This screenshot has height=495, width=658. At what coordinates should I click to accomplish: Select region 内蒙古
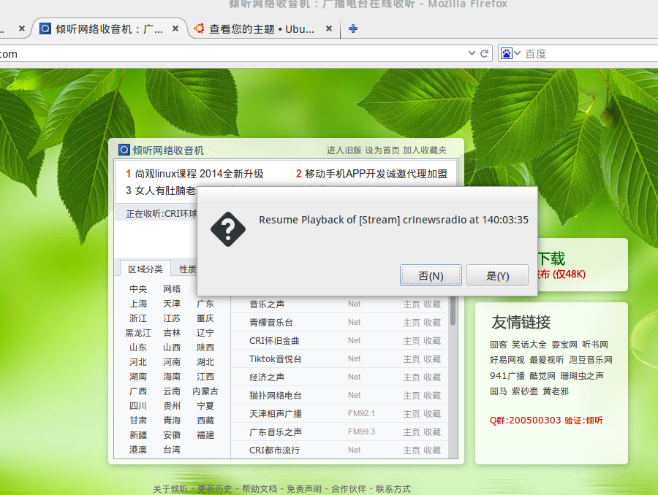(x=205, y=391)
